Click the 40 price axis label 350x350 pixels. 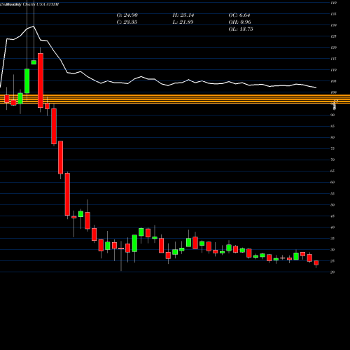pos(332,227)
